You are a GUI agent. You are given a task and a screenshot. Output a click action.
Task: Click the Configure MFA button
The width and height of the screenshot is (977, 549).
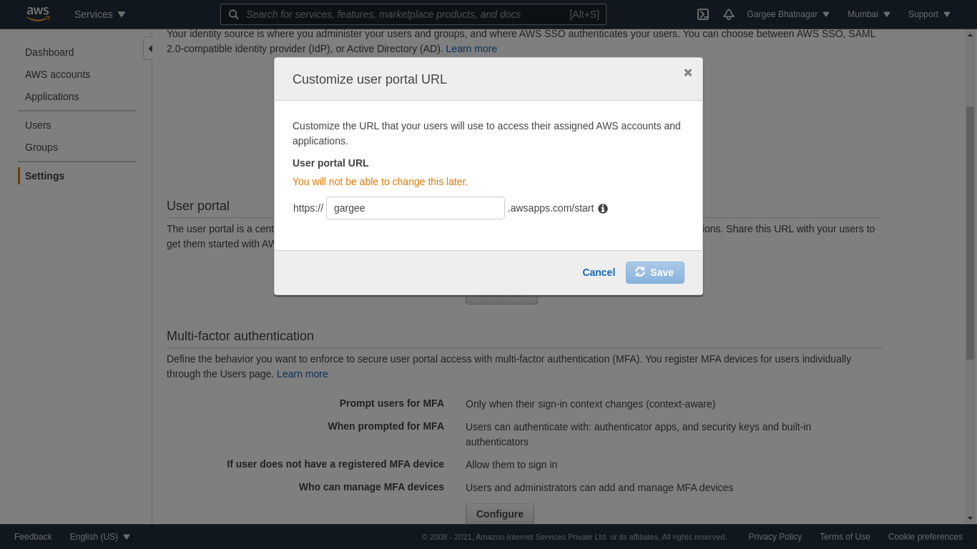(499, 514)
